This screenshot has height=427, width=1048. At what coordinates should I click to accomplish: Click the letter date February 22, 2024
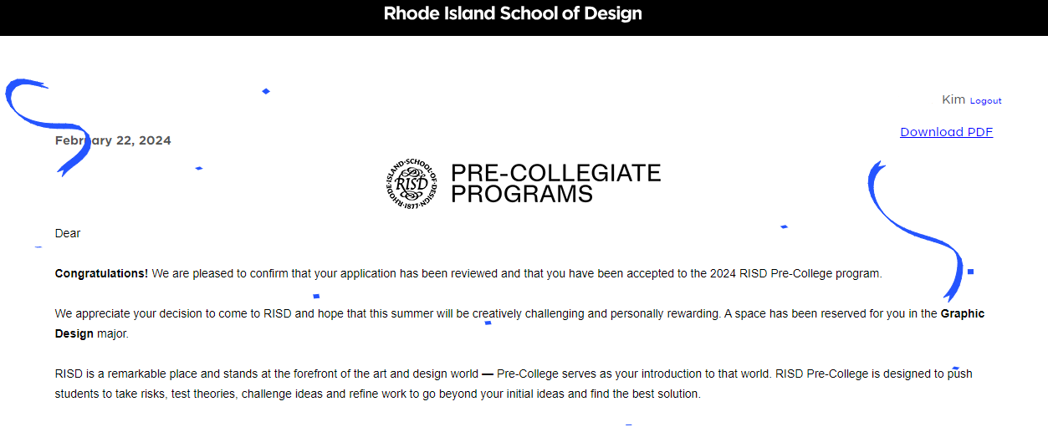pyautogui.click(x=113, y=140)
